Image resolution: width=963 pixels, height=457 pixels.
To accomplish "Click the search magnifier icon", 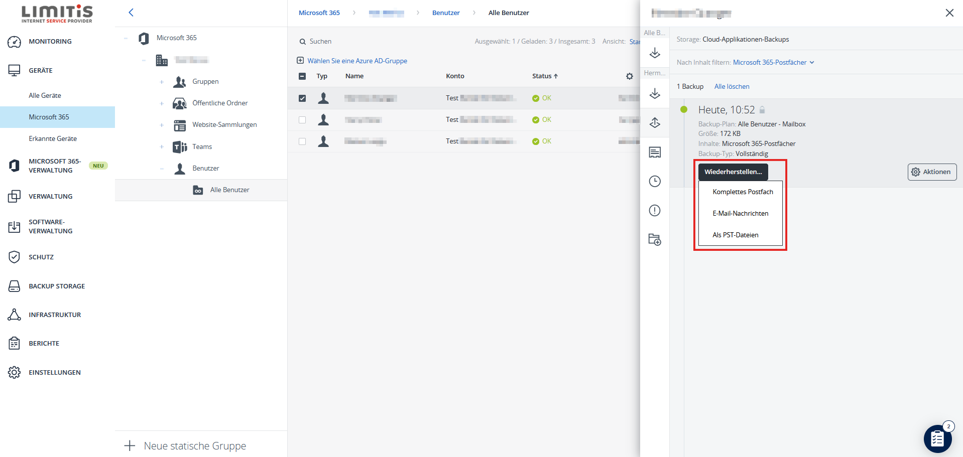I will [x=302, y=42].
